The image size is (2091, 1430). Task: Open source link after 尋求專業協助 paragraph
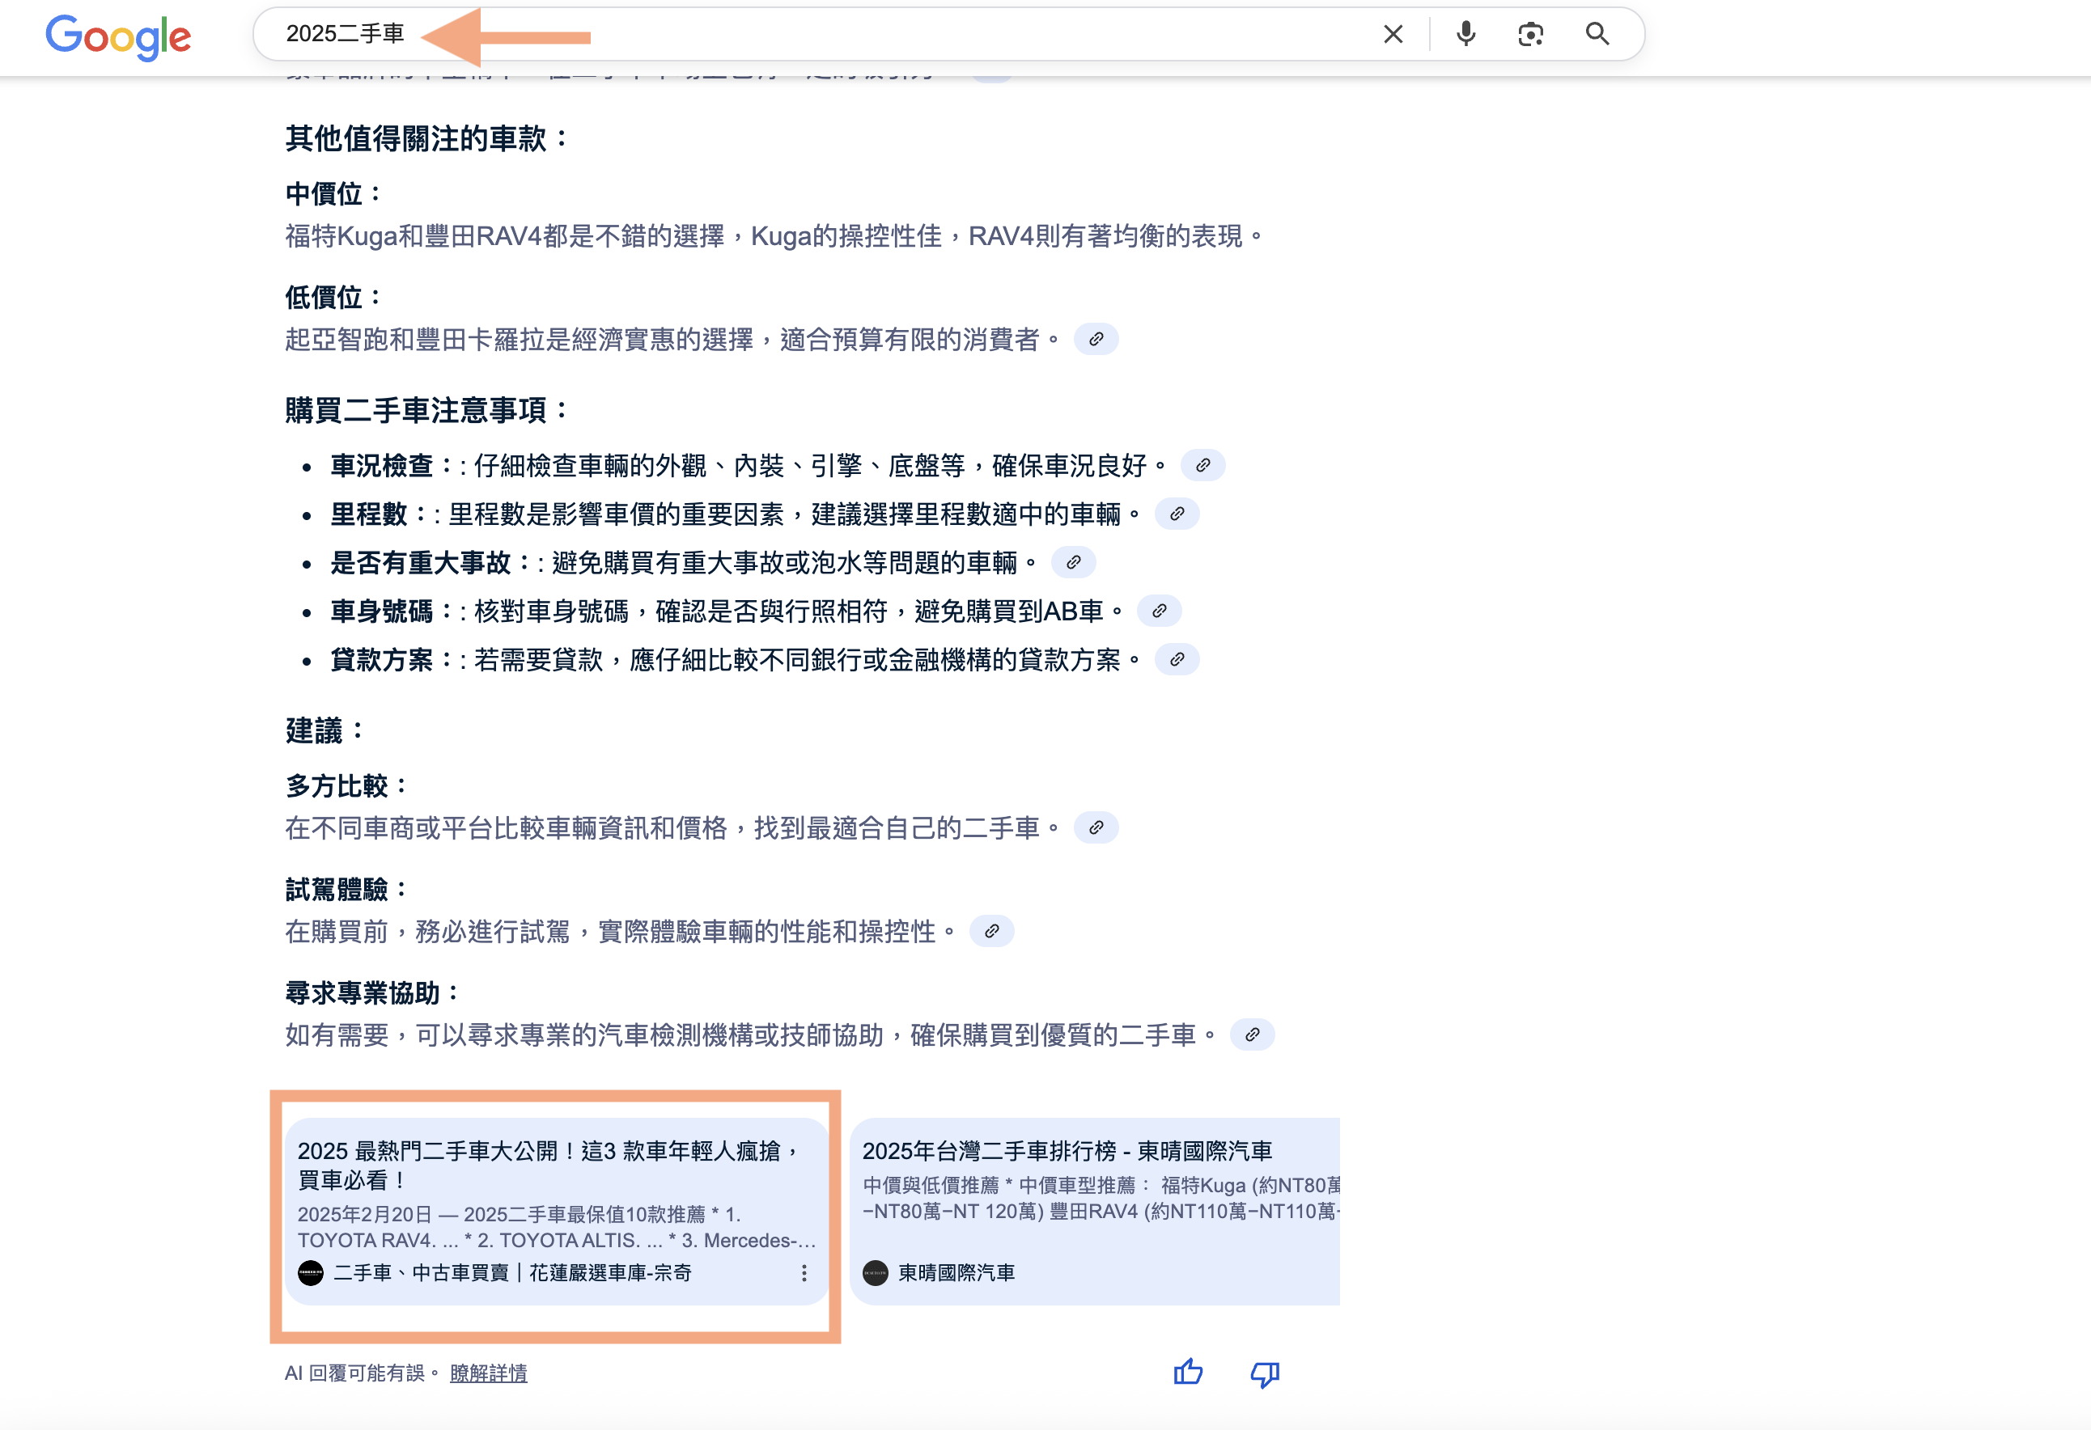1252,1034
